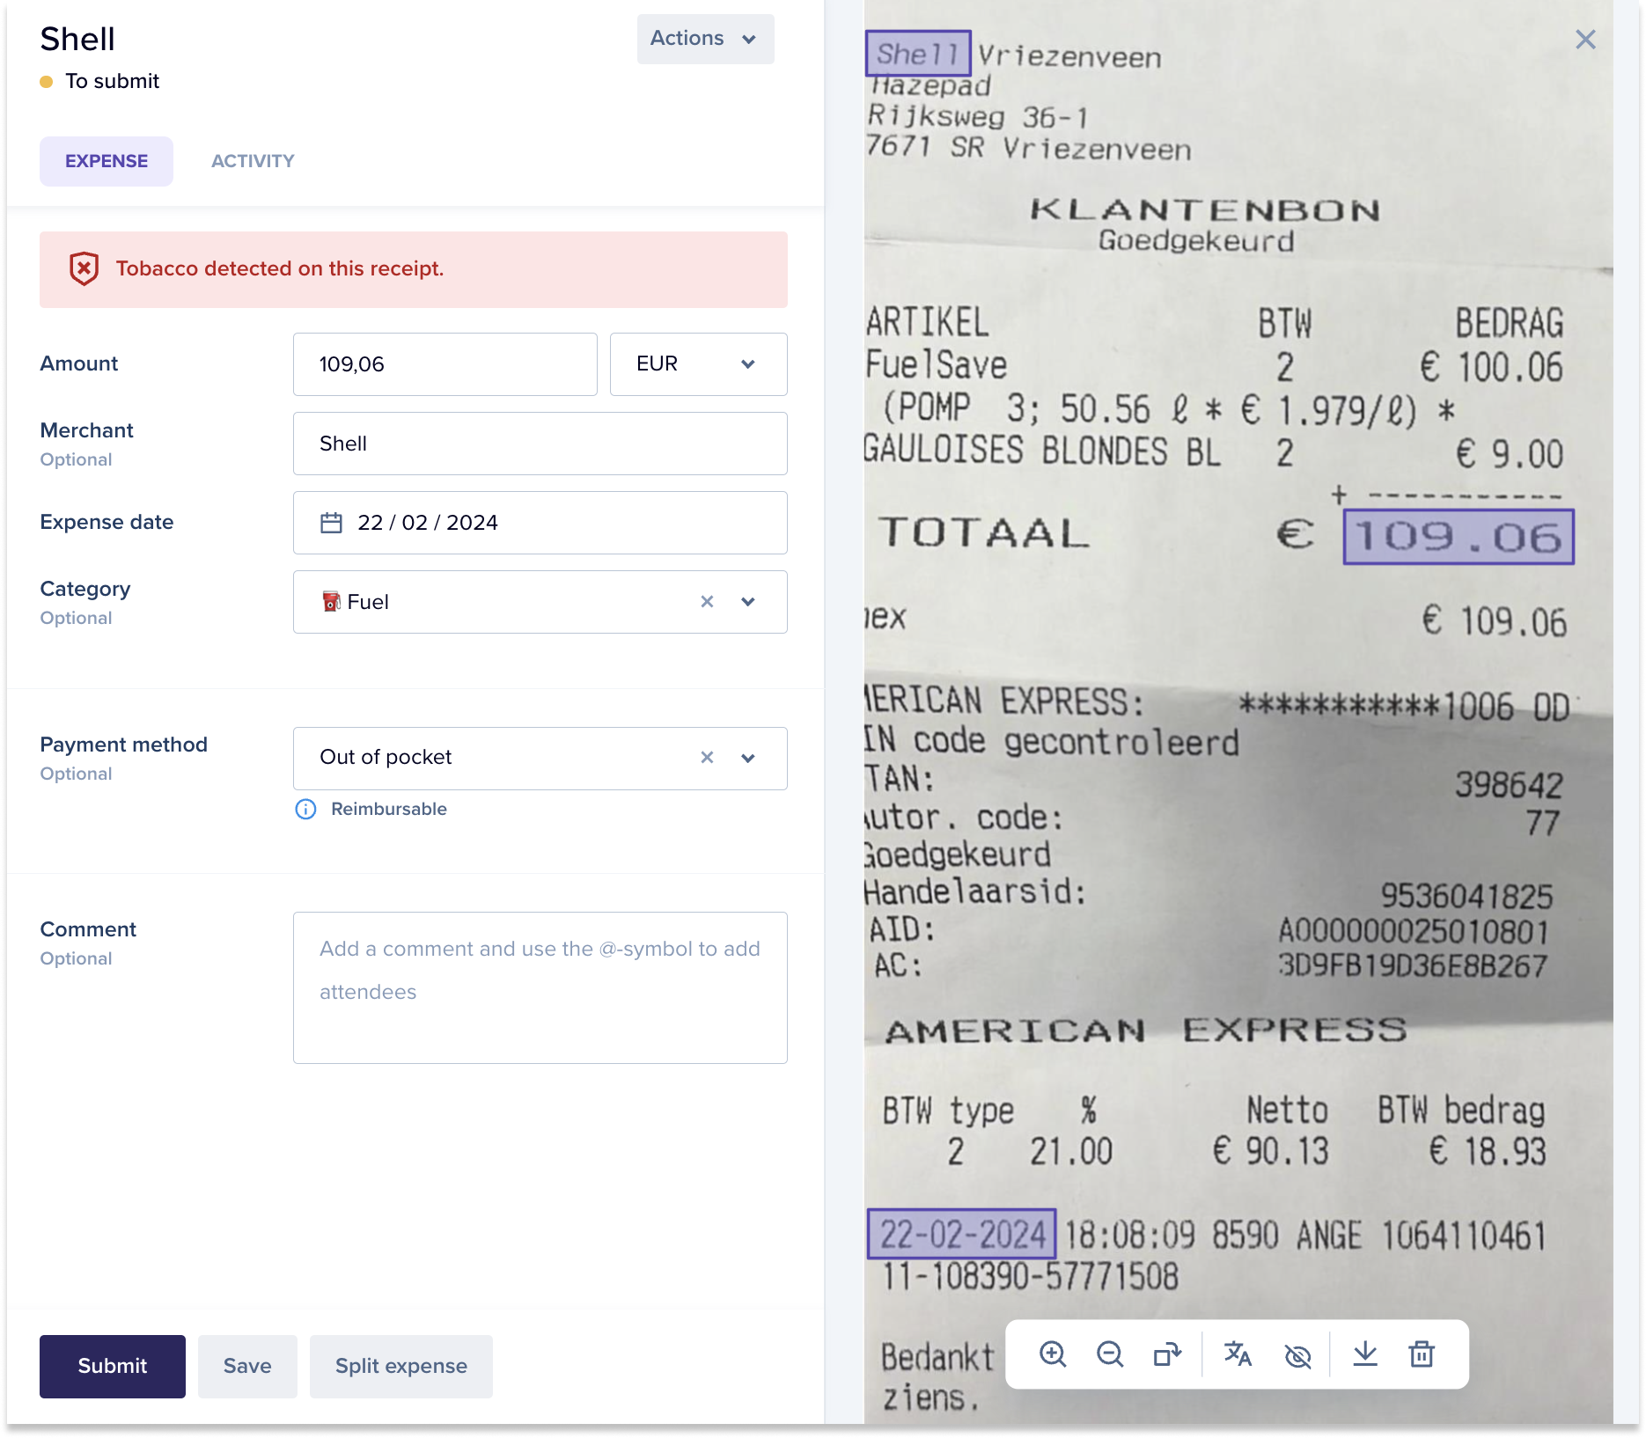Screen dimensions: 1646x1438
Task: Open the Actions menu
Action: tap(705, 39)
